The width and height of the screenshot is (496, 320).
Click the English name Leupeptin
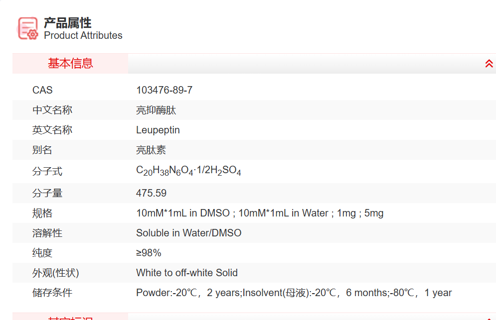tap(158, 130)
